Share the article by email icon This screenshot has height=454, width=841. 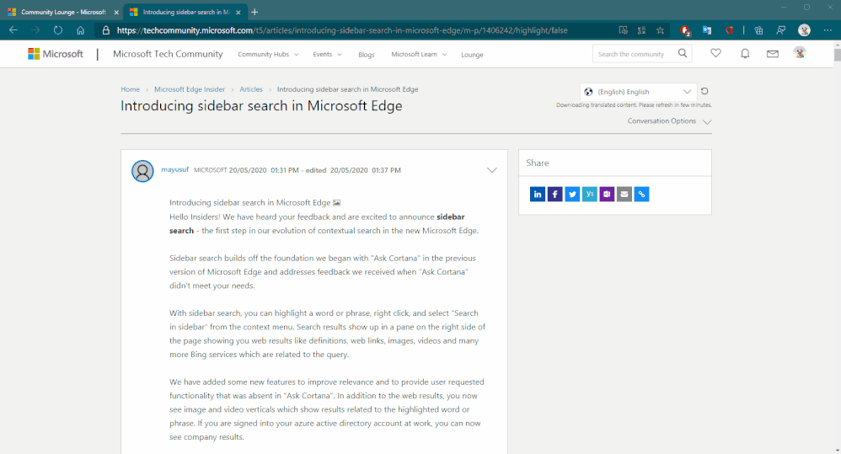pos(624,194)
